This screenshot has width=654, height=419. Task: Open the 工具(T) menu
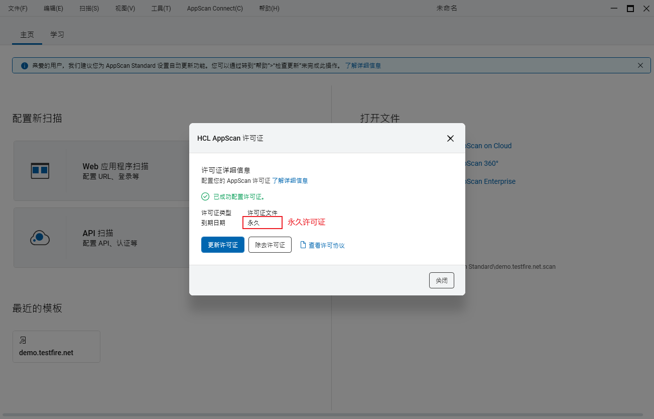(x=161, y=9)
